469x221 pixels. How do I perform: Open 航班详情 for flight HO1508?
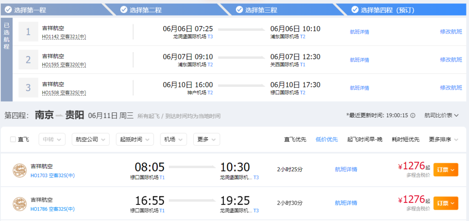pos(360,88)
